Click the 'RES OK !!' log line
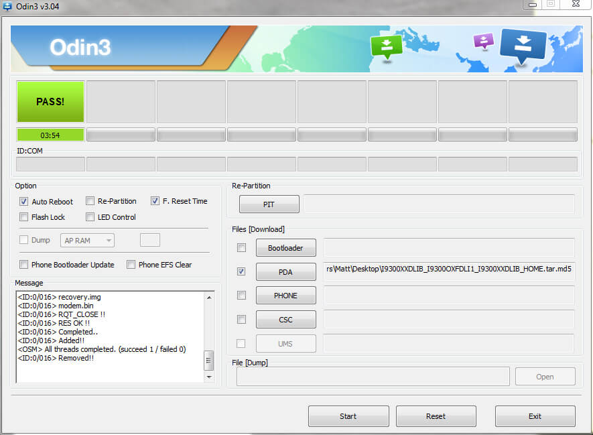The height and width of the screenshot is (435, 593). (x=54, y=323)
